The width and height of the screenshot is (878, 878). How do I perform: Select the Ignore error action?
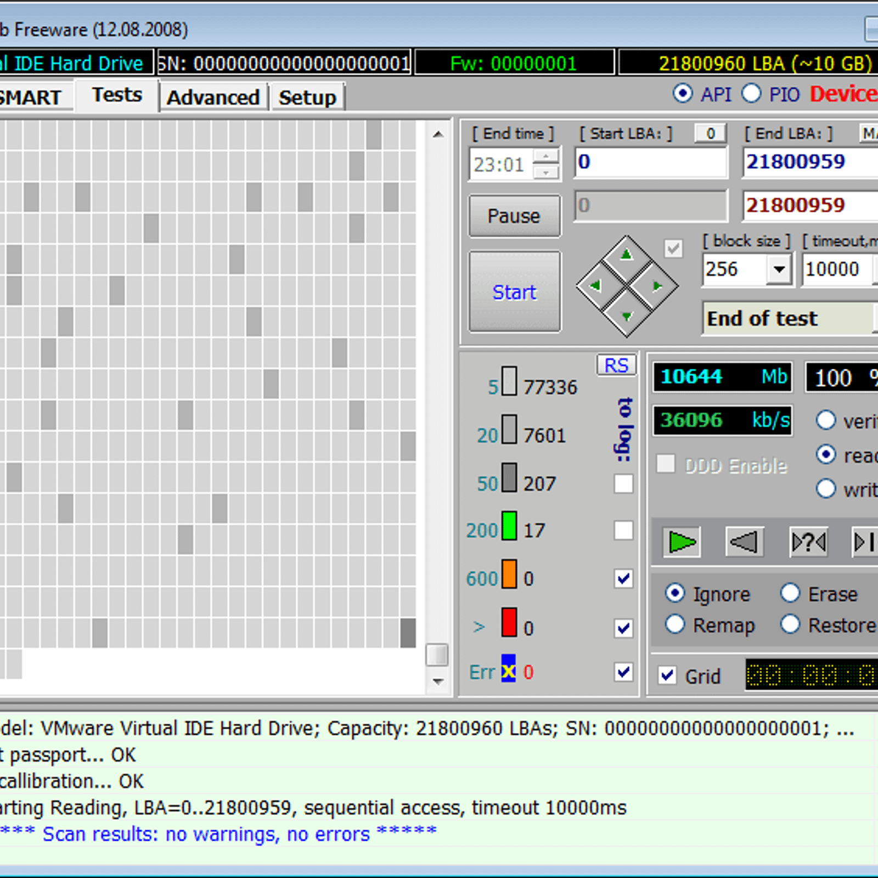click(675, 593)
